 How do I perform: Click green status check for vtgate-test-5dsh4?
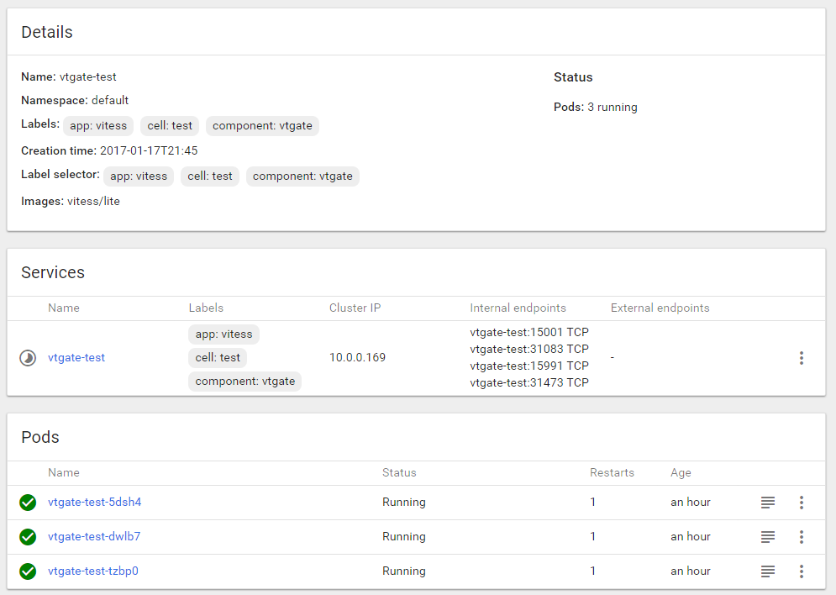(28, 503)
